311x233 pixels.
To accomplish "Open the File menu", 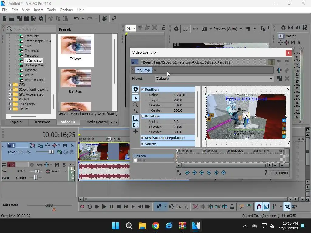I will 5,10.
